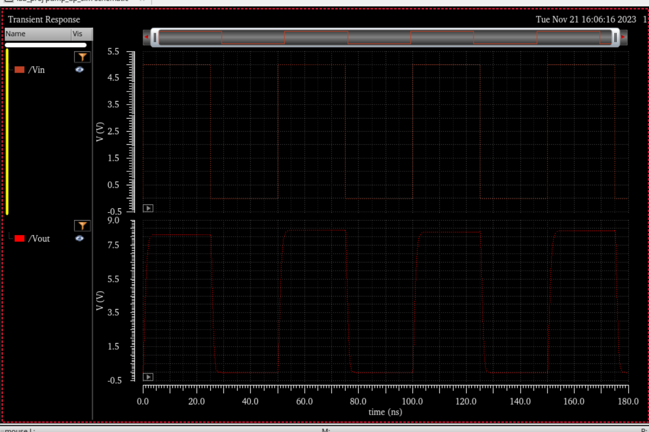Toggle visibility of the /Vin signal

coord(80,70)
